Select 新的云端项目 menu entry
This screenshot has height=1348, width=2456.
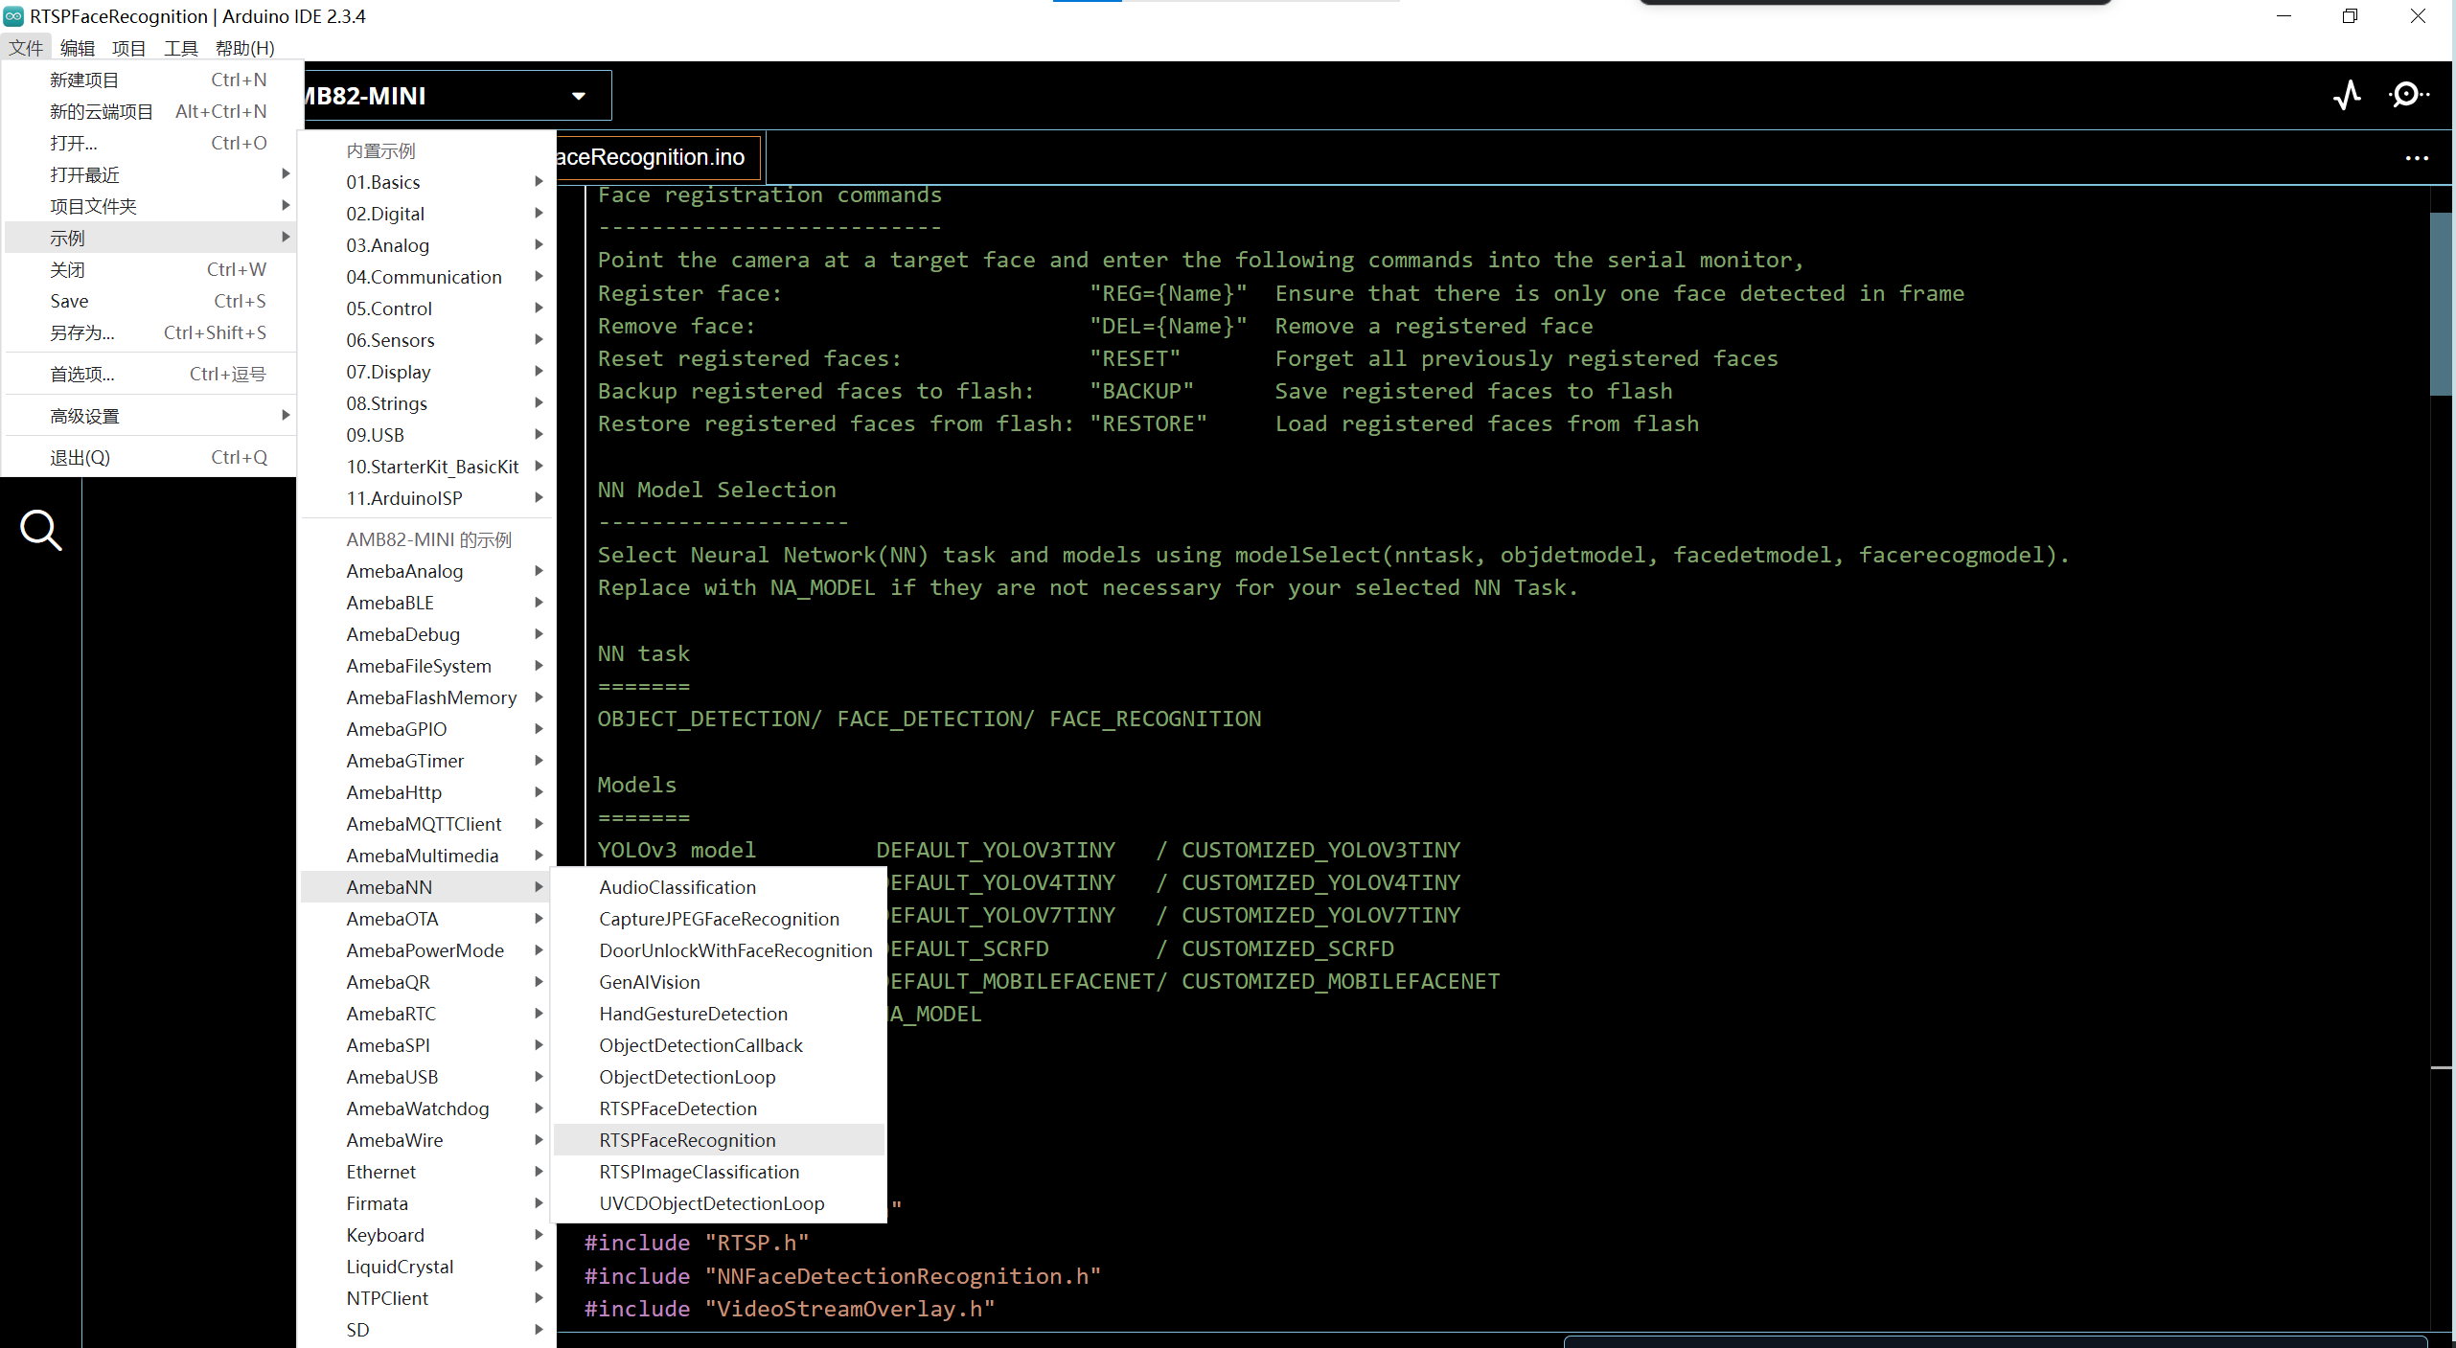point(150,111)
